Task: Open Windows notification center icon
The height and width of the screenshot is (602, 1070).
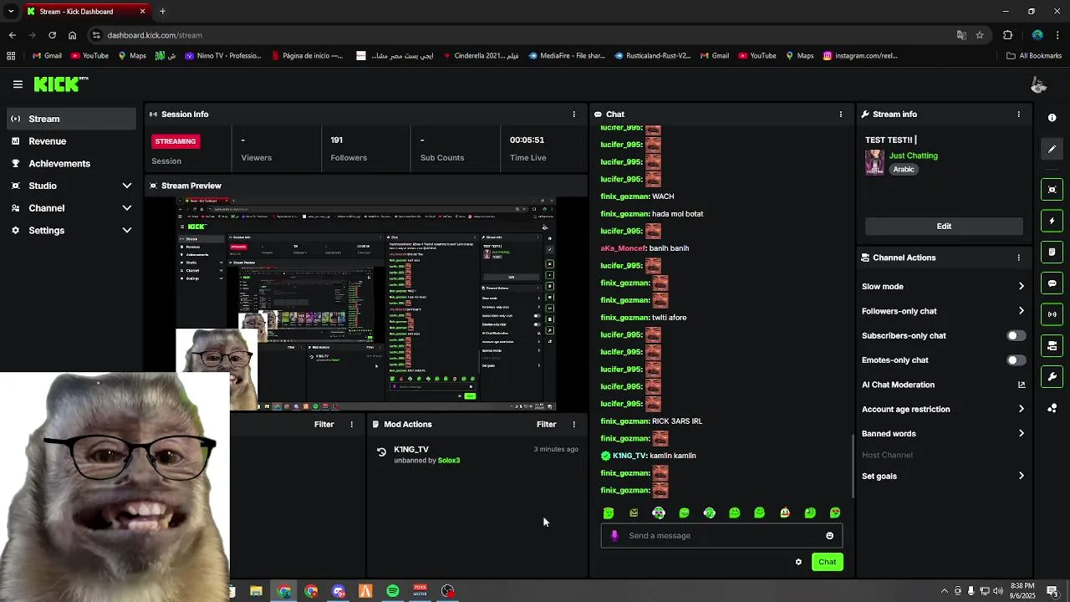Action: tap(1052, 591)
